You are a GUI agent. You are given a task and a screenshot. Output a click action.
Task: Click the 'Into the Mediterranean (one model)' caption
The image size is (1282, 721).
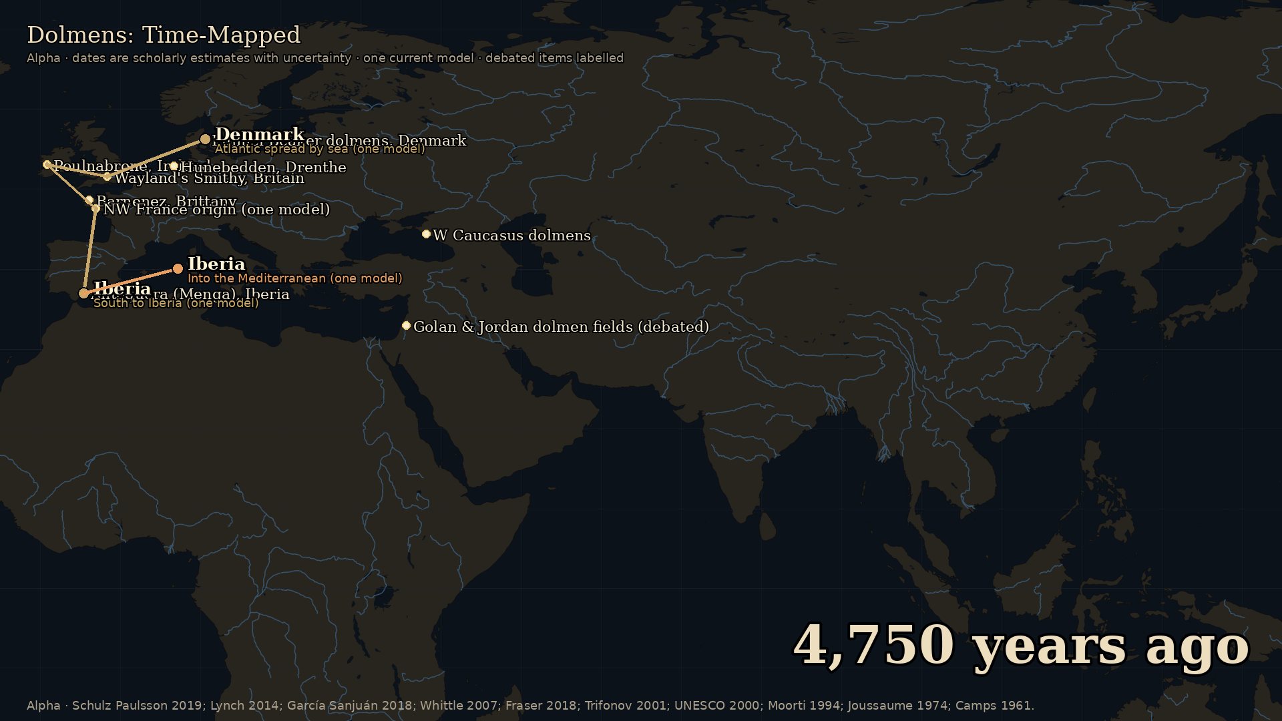[295, 278]
